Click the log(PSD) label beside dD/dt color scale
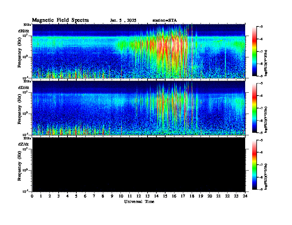This screenshot has width=292, height=225. pyautogui.click(x=266, y=119)
